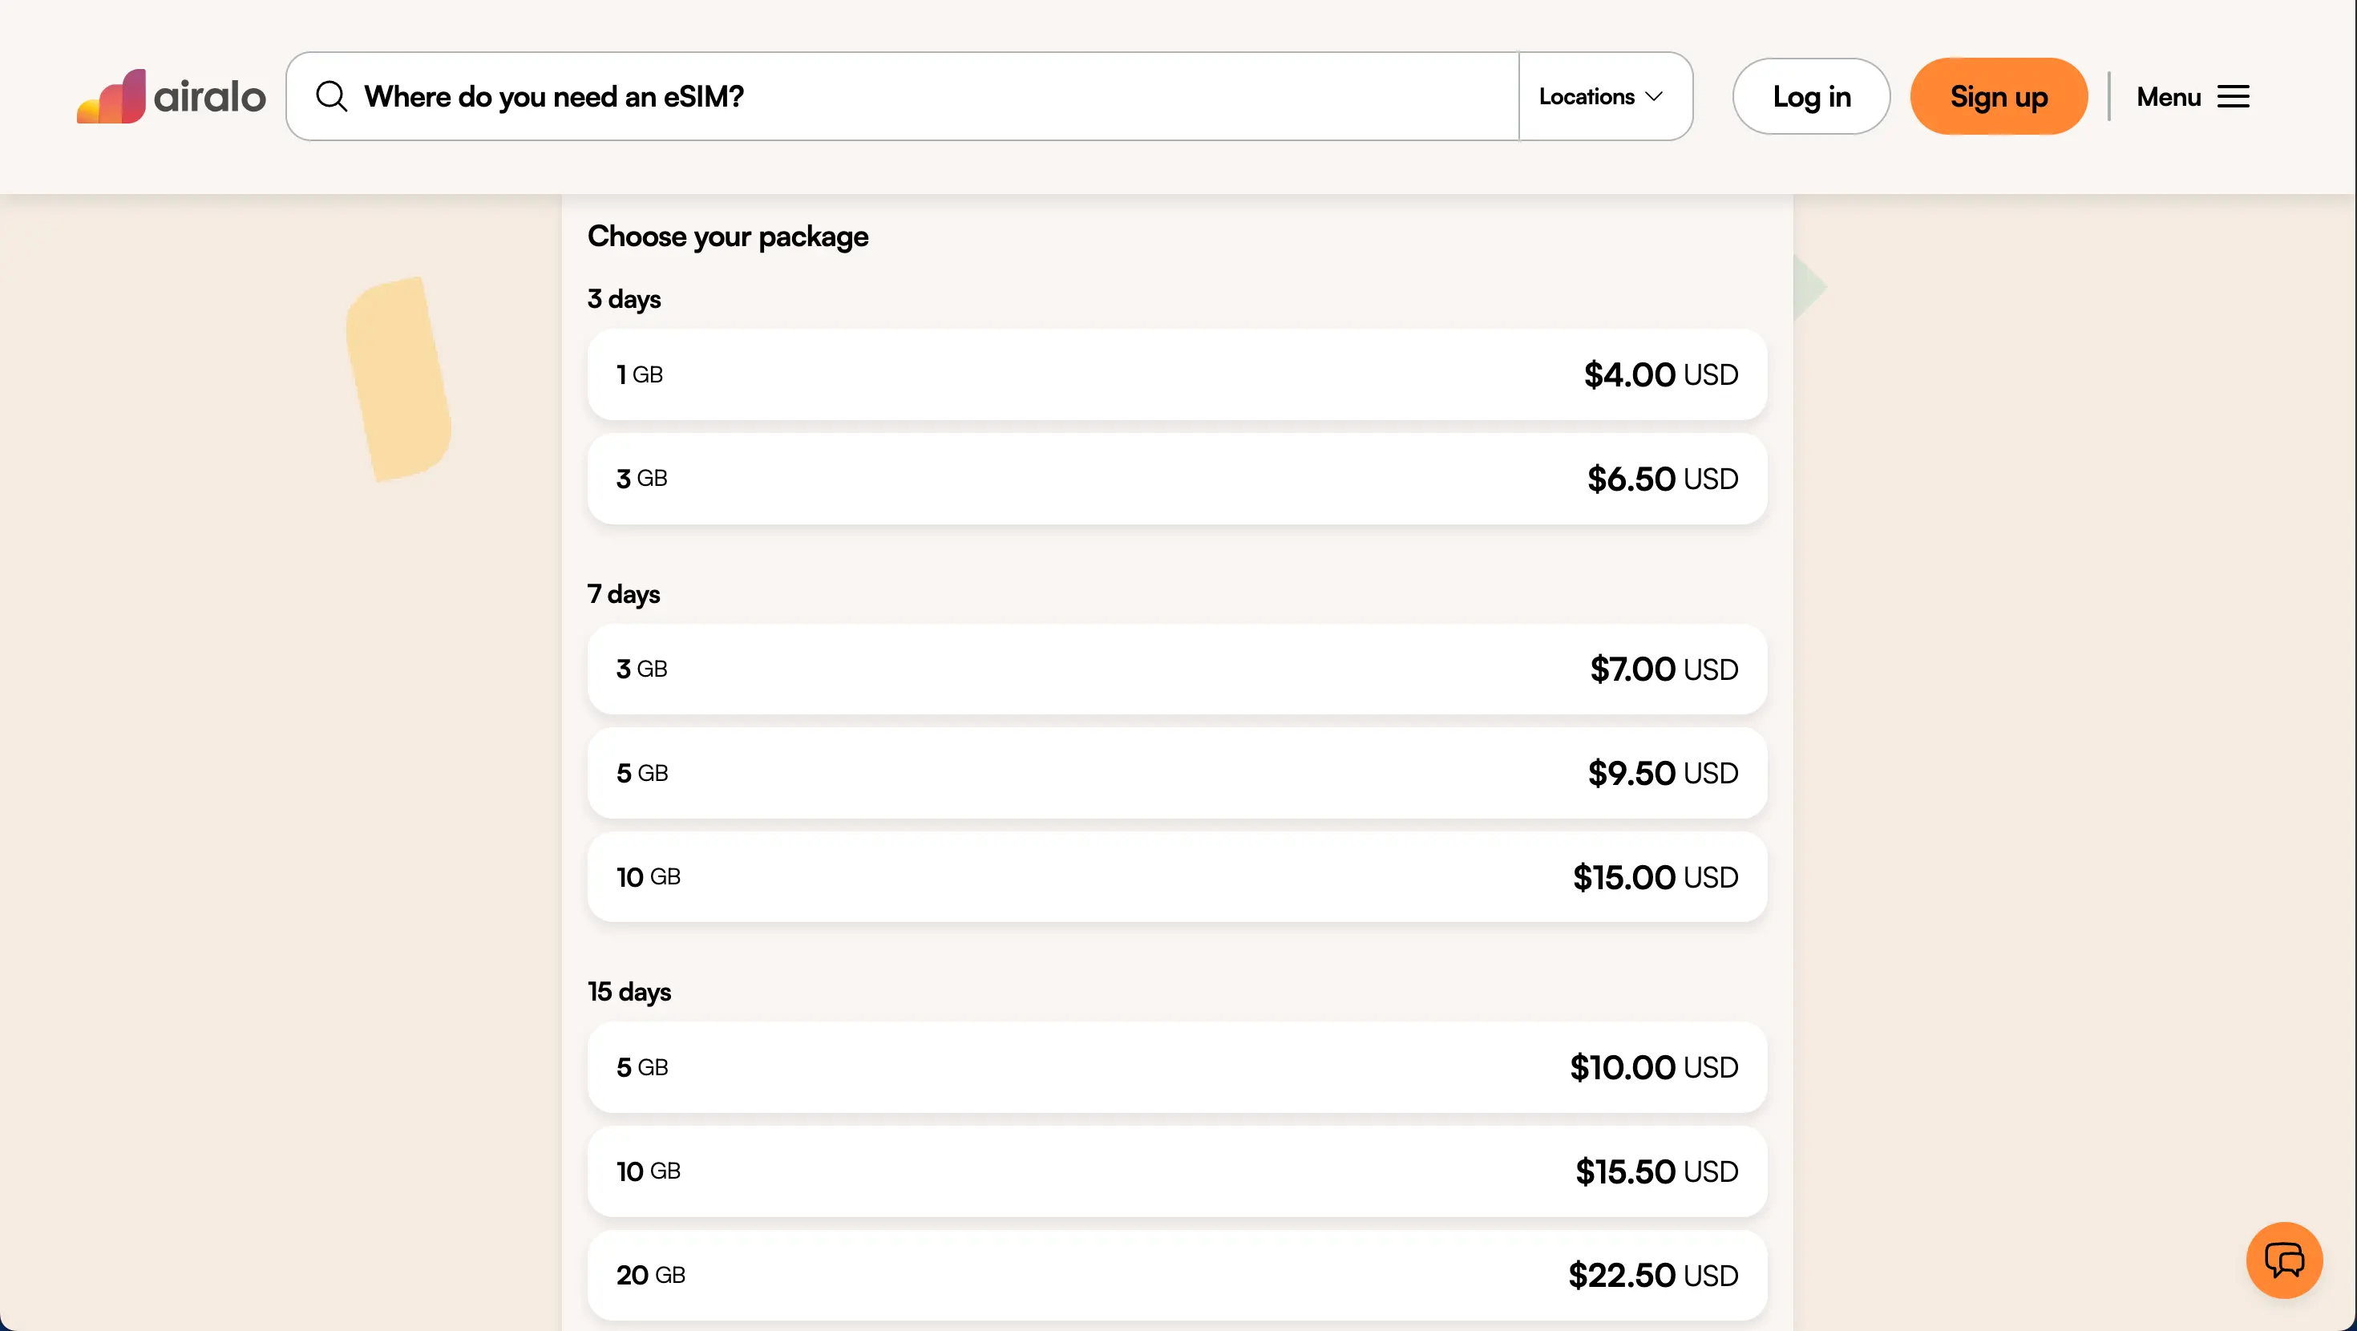This screenshot has height=1331, width=2357.
Task: Pick the 15-day 10 GB $15.50 package
Action: (1177, 1171)
